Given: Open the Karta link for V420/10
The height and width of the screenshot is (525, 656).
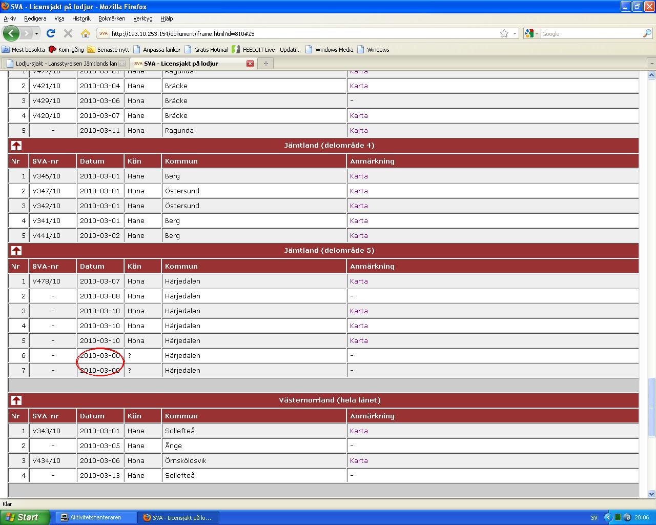Looking at the screenshot, I should (359, 116).
